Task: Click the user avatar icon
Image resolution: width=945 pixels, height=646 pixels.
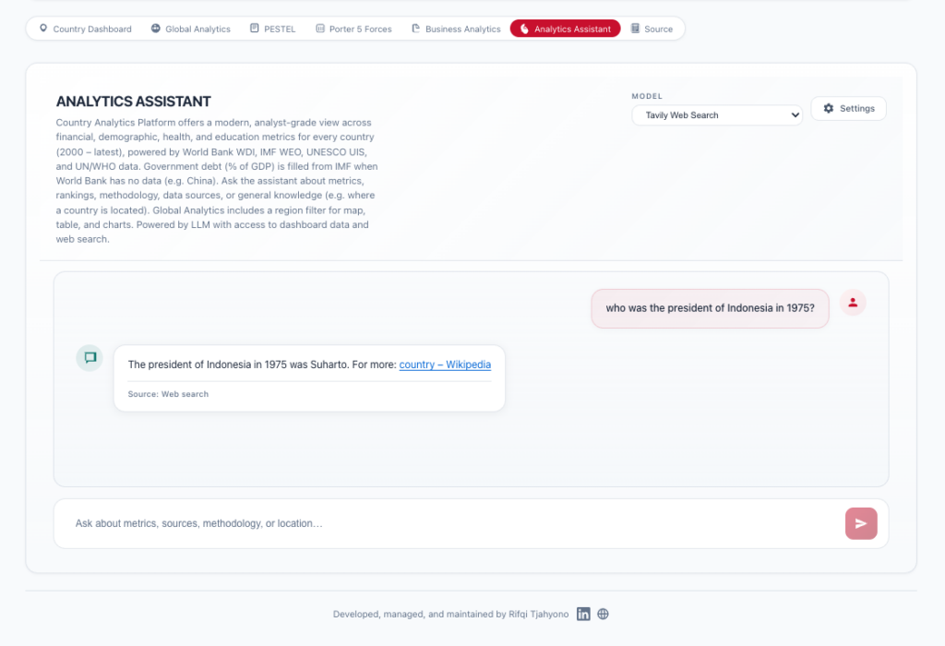Action: [853, 303]
